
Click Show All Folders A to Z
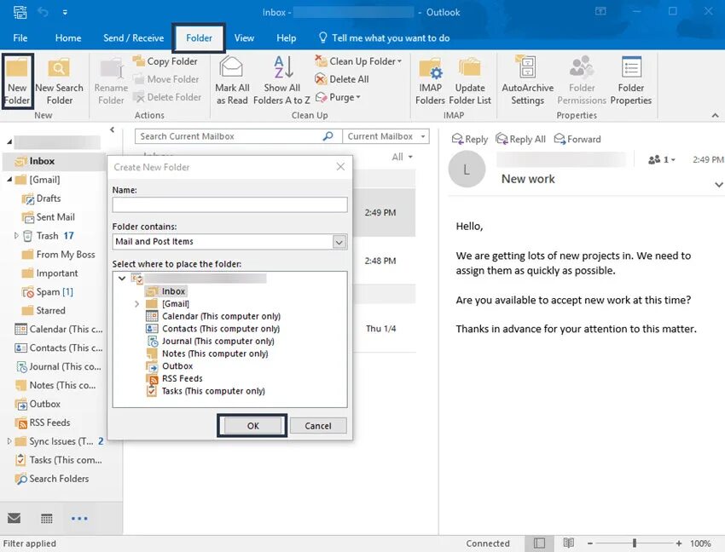[281, 81]
